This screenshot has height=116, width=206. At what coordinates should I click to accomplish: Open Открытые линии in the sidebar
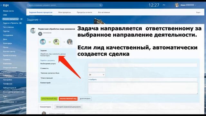pyautogui.click(x=10, y=68)
